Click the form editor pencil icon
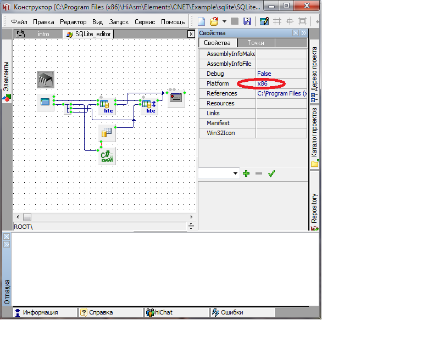The height and width of the screenshot is (337, 422). tap(264, 21)
